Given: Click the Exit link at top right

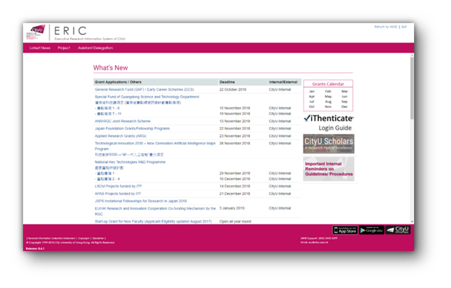Looking at the screenshot, I should tap(403, 26).
